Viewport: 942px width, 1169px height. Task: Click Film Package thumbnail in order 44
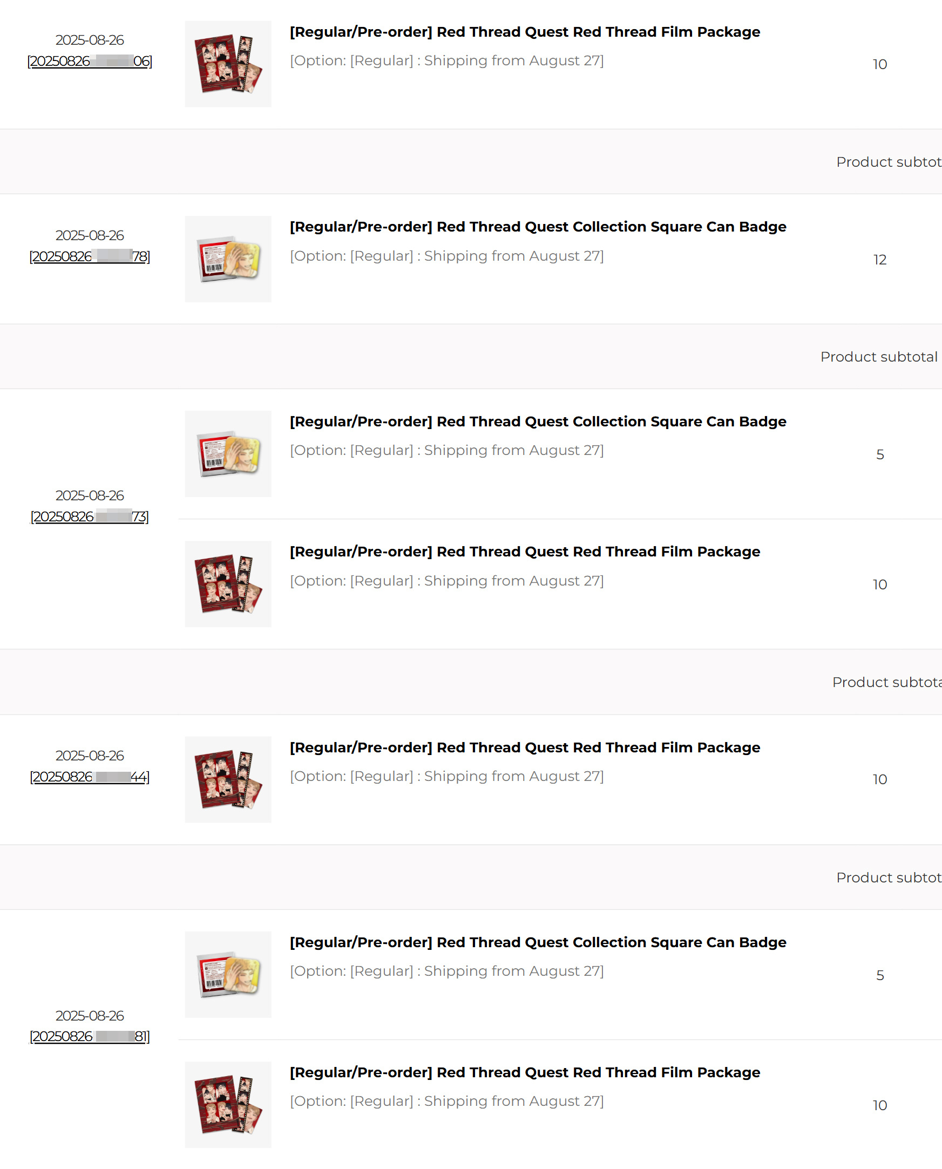point(228,780)
